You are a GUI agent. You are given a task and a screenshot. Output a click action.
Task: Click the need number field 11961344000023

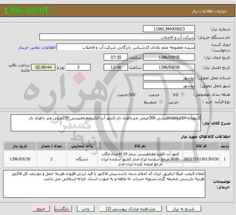[169, 29]
